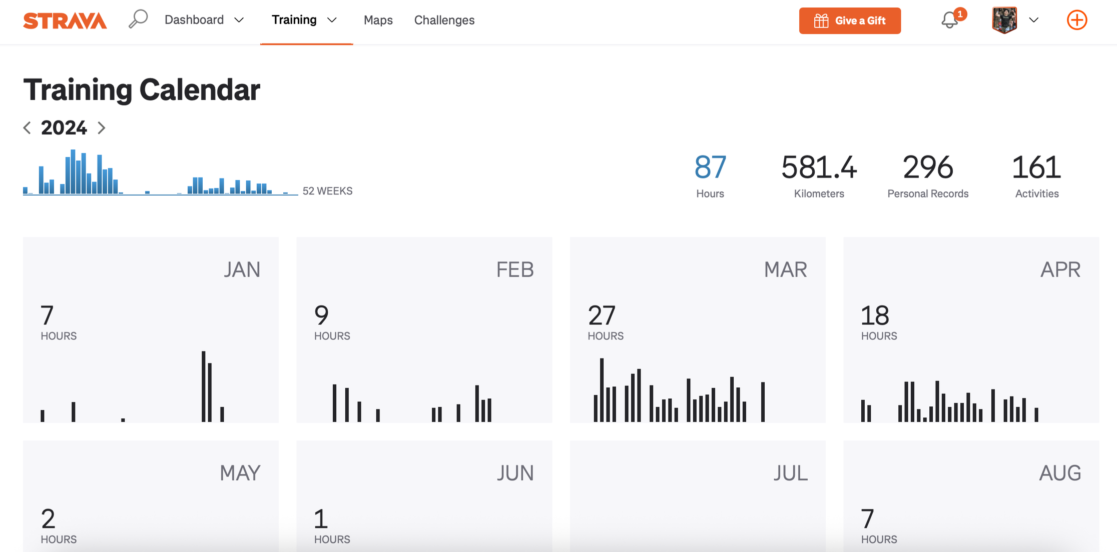Open the JUL month card

point(698,496)
